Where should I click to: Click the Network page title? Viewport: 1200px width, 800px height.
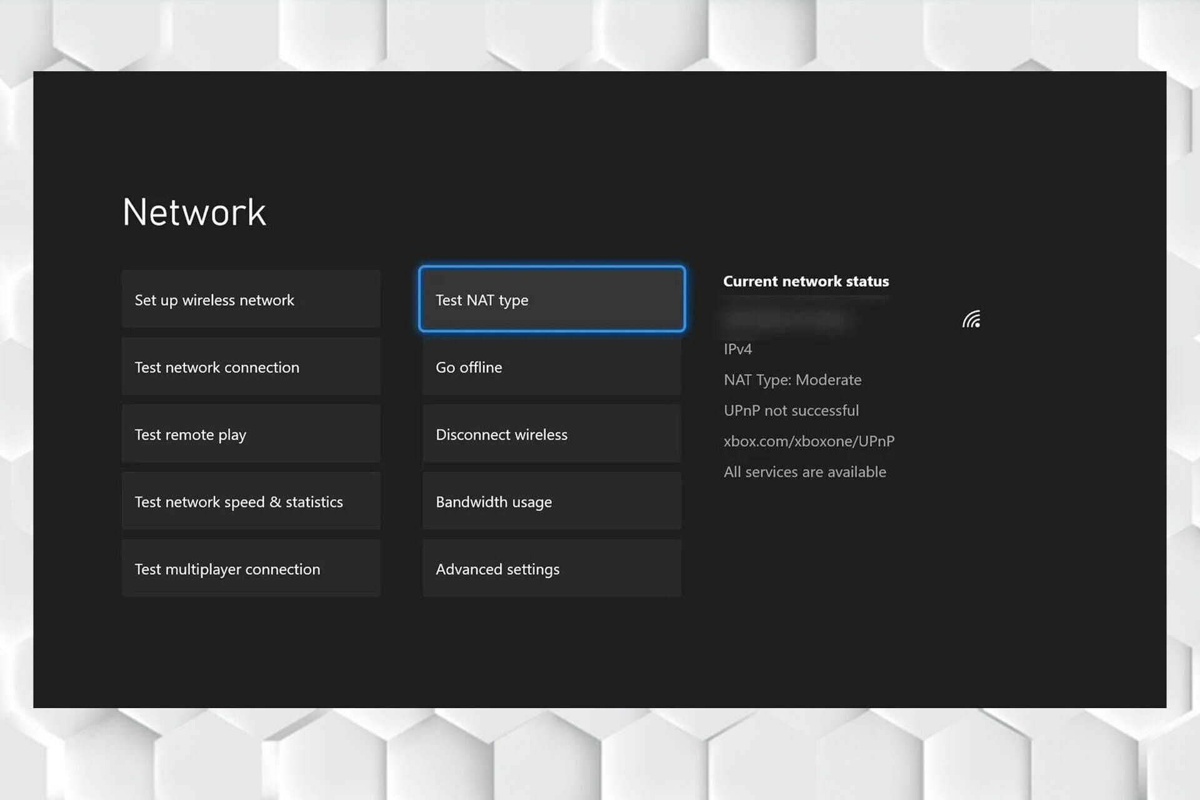point(194,212)
